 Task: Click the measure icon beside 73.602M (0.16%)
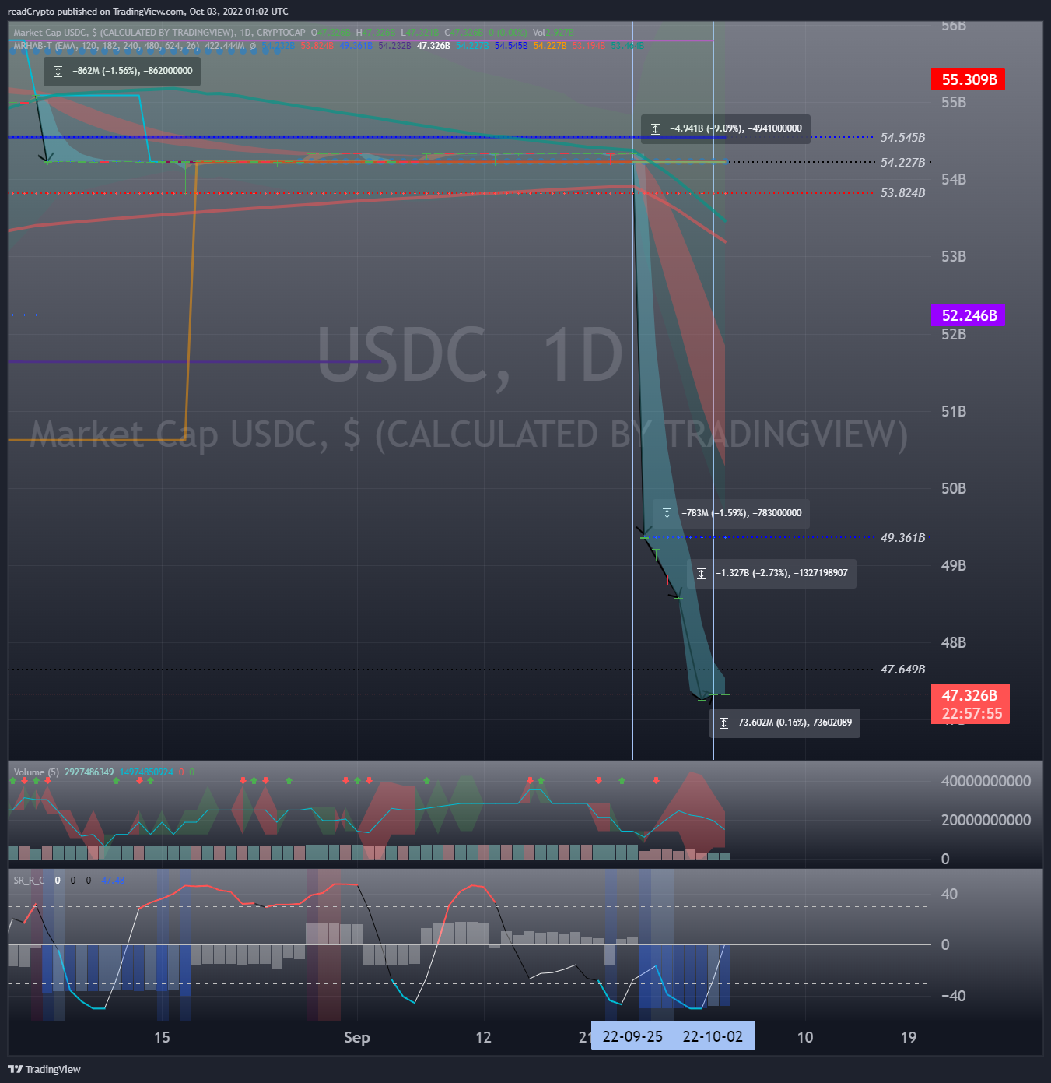[x=724, y=723]
